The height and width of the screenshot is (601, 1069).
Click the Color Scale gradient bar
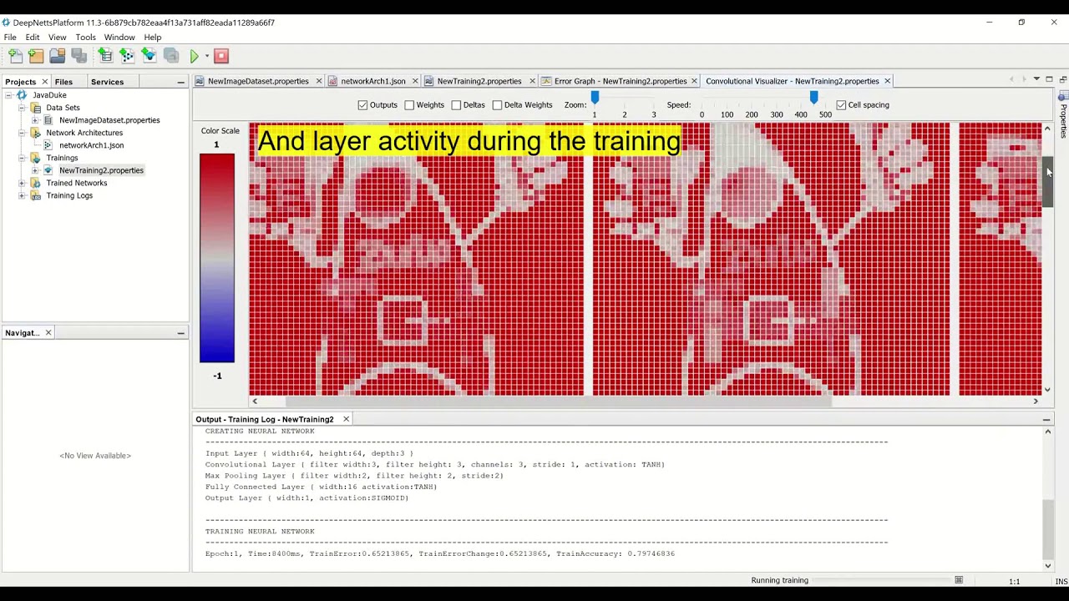point(217,259)
